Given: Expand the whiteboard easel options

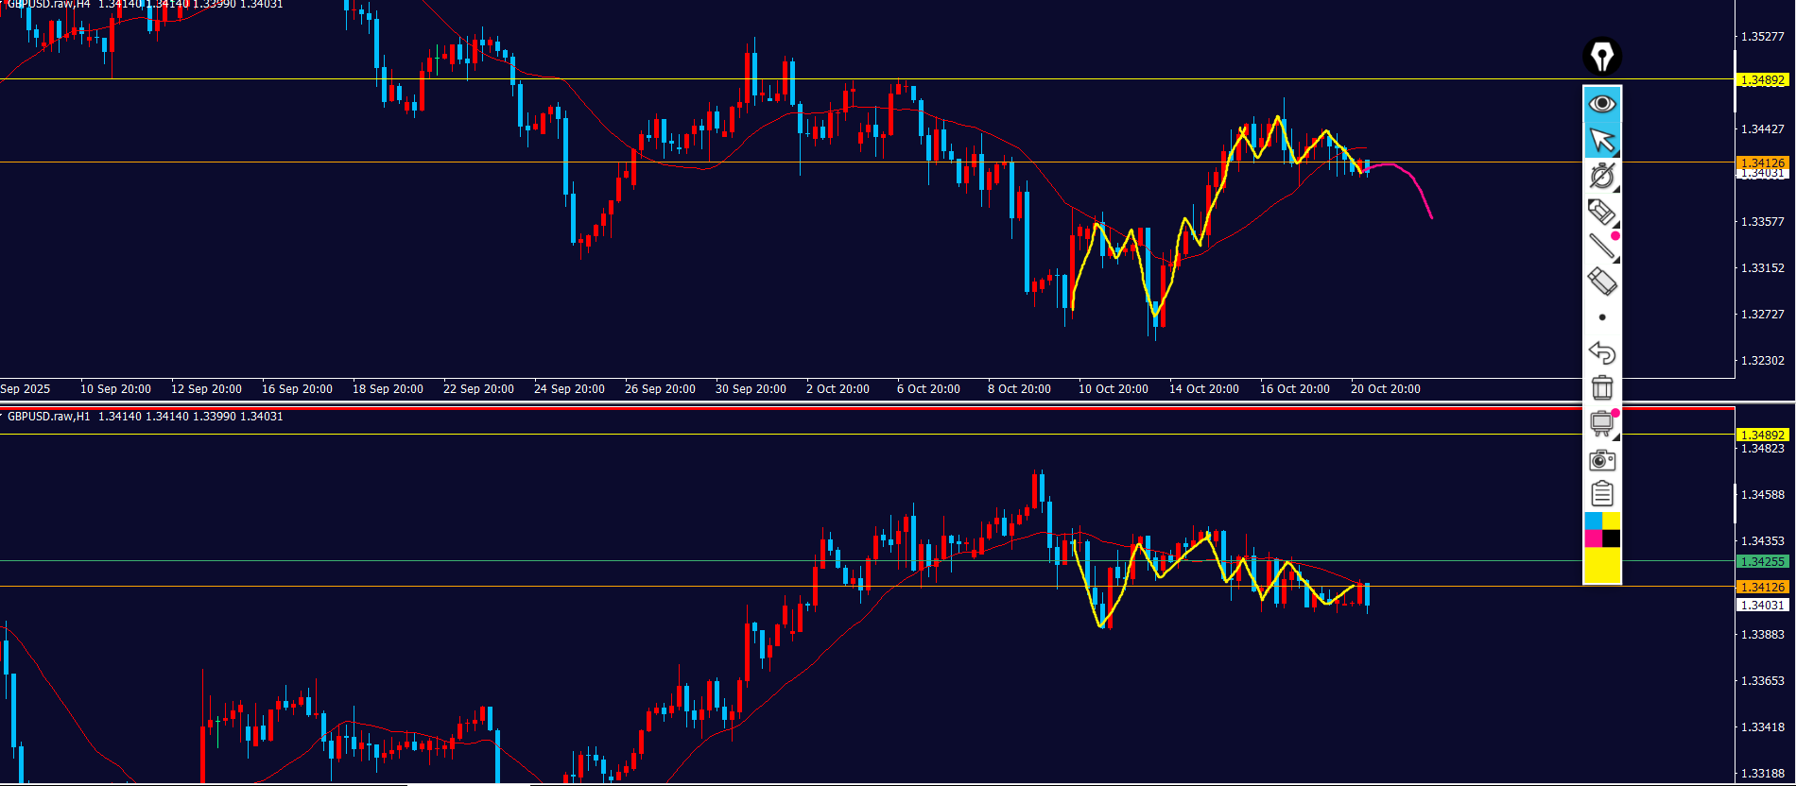Looking at the screenshot, I should point(1601,423).
